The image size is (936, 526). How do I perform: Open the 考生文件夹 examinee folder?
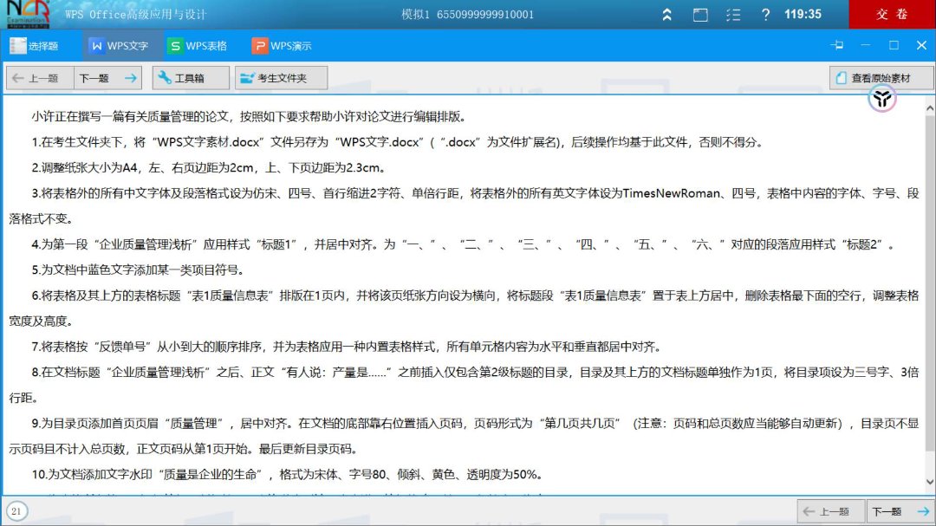click(282, 78)
